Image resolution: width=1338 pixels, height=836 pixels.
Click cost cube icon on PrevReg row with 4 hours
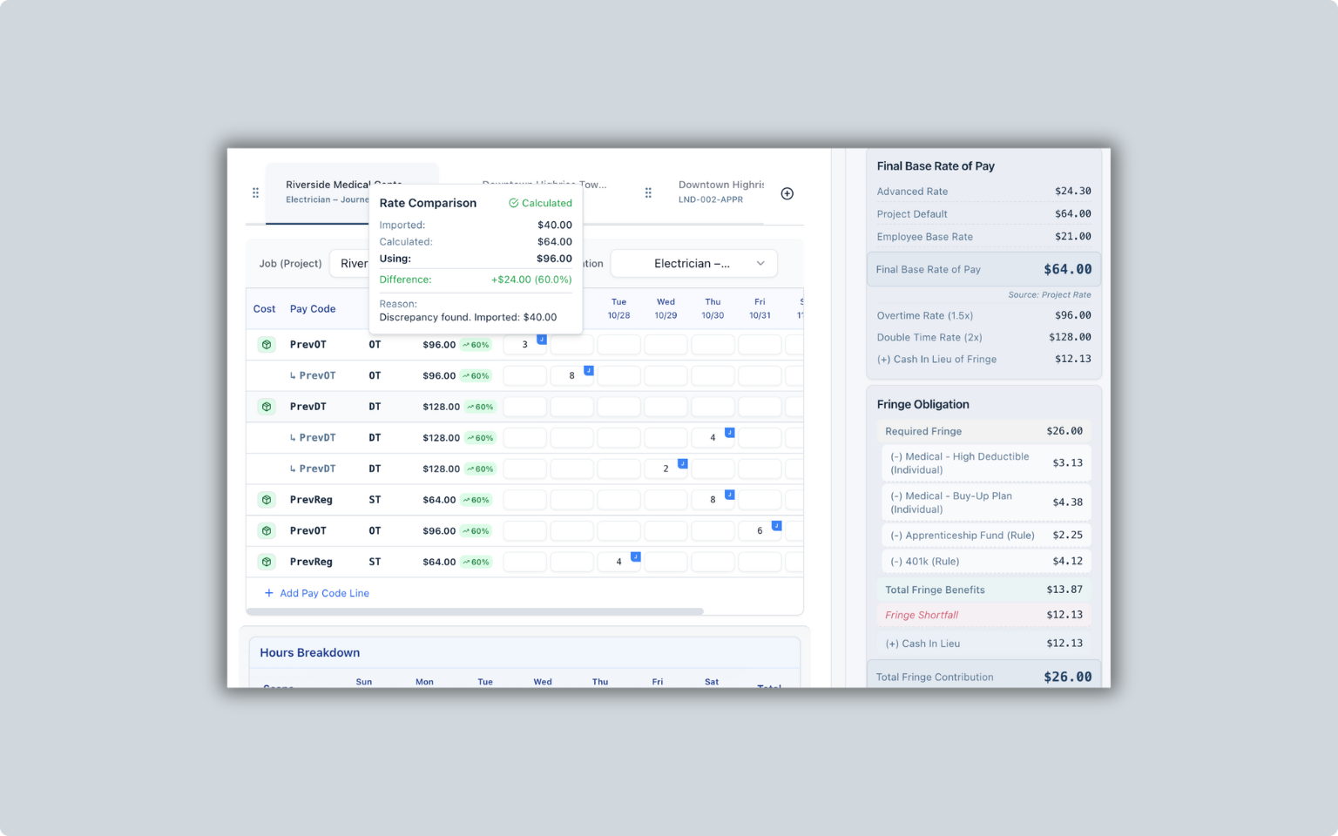click(267, 562)
